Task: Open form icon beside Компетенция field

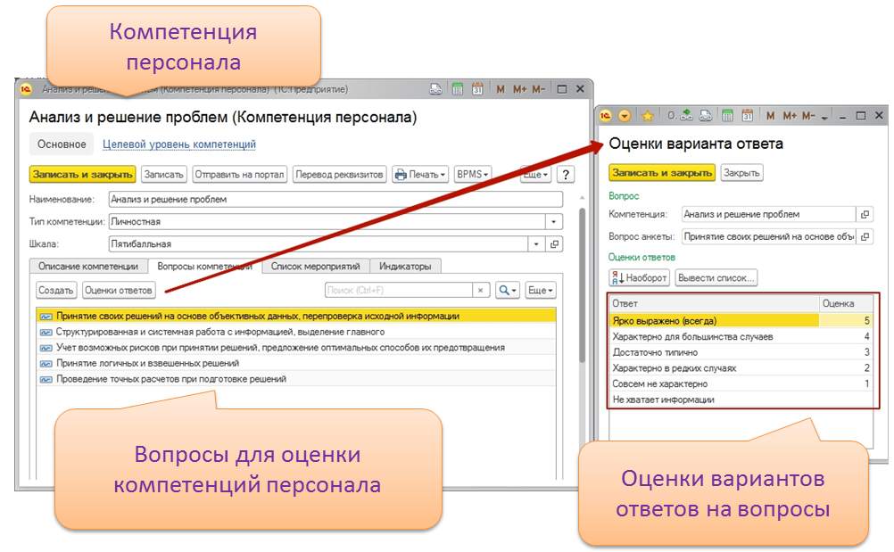Action: click(865, 215)
